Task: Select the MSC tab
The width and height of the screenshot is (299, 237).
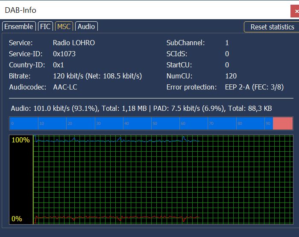Action: coord(64,26)
